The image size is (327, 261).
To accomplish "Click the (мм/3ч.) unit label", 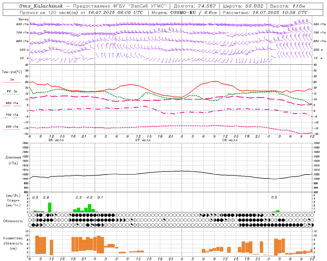I will point(13,195).
